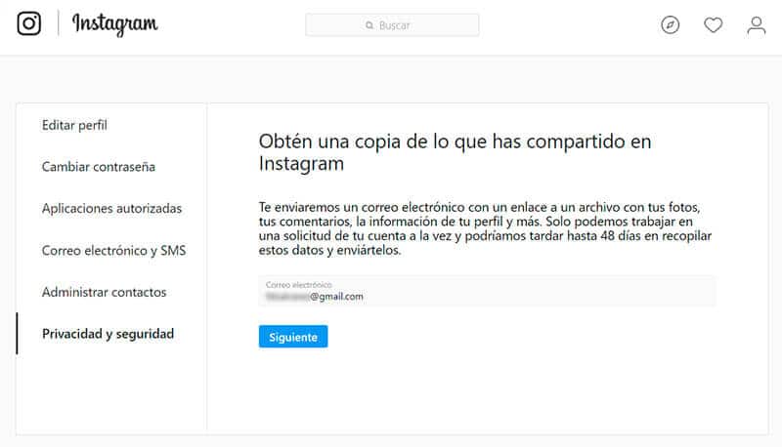The width and height of the screenshot is (782, 447).
Task: Open the Cambiar contraseña section
Action: [x=98, y=167]
